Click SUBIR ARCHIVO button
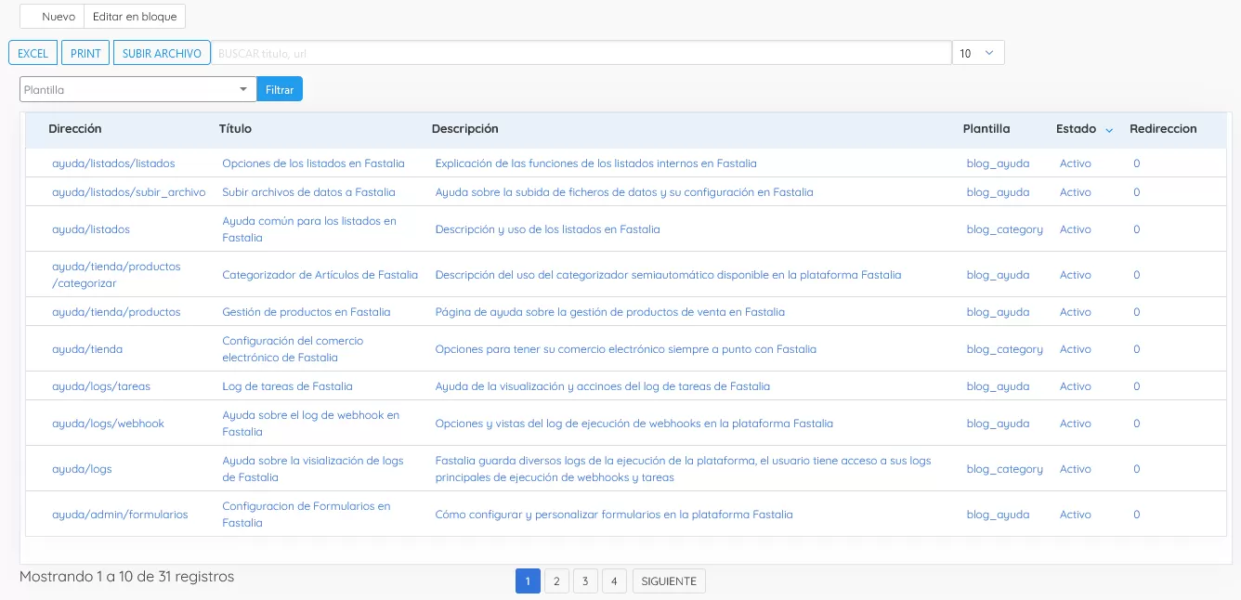The height and width of the screenshot is (600, 1241). pos(162,53)
